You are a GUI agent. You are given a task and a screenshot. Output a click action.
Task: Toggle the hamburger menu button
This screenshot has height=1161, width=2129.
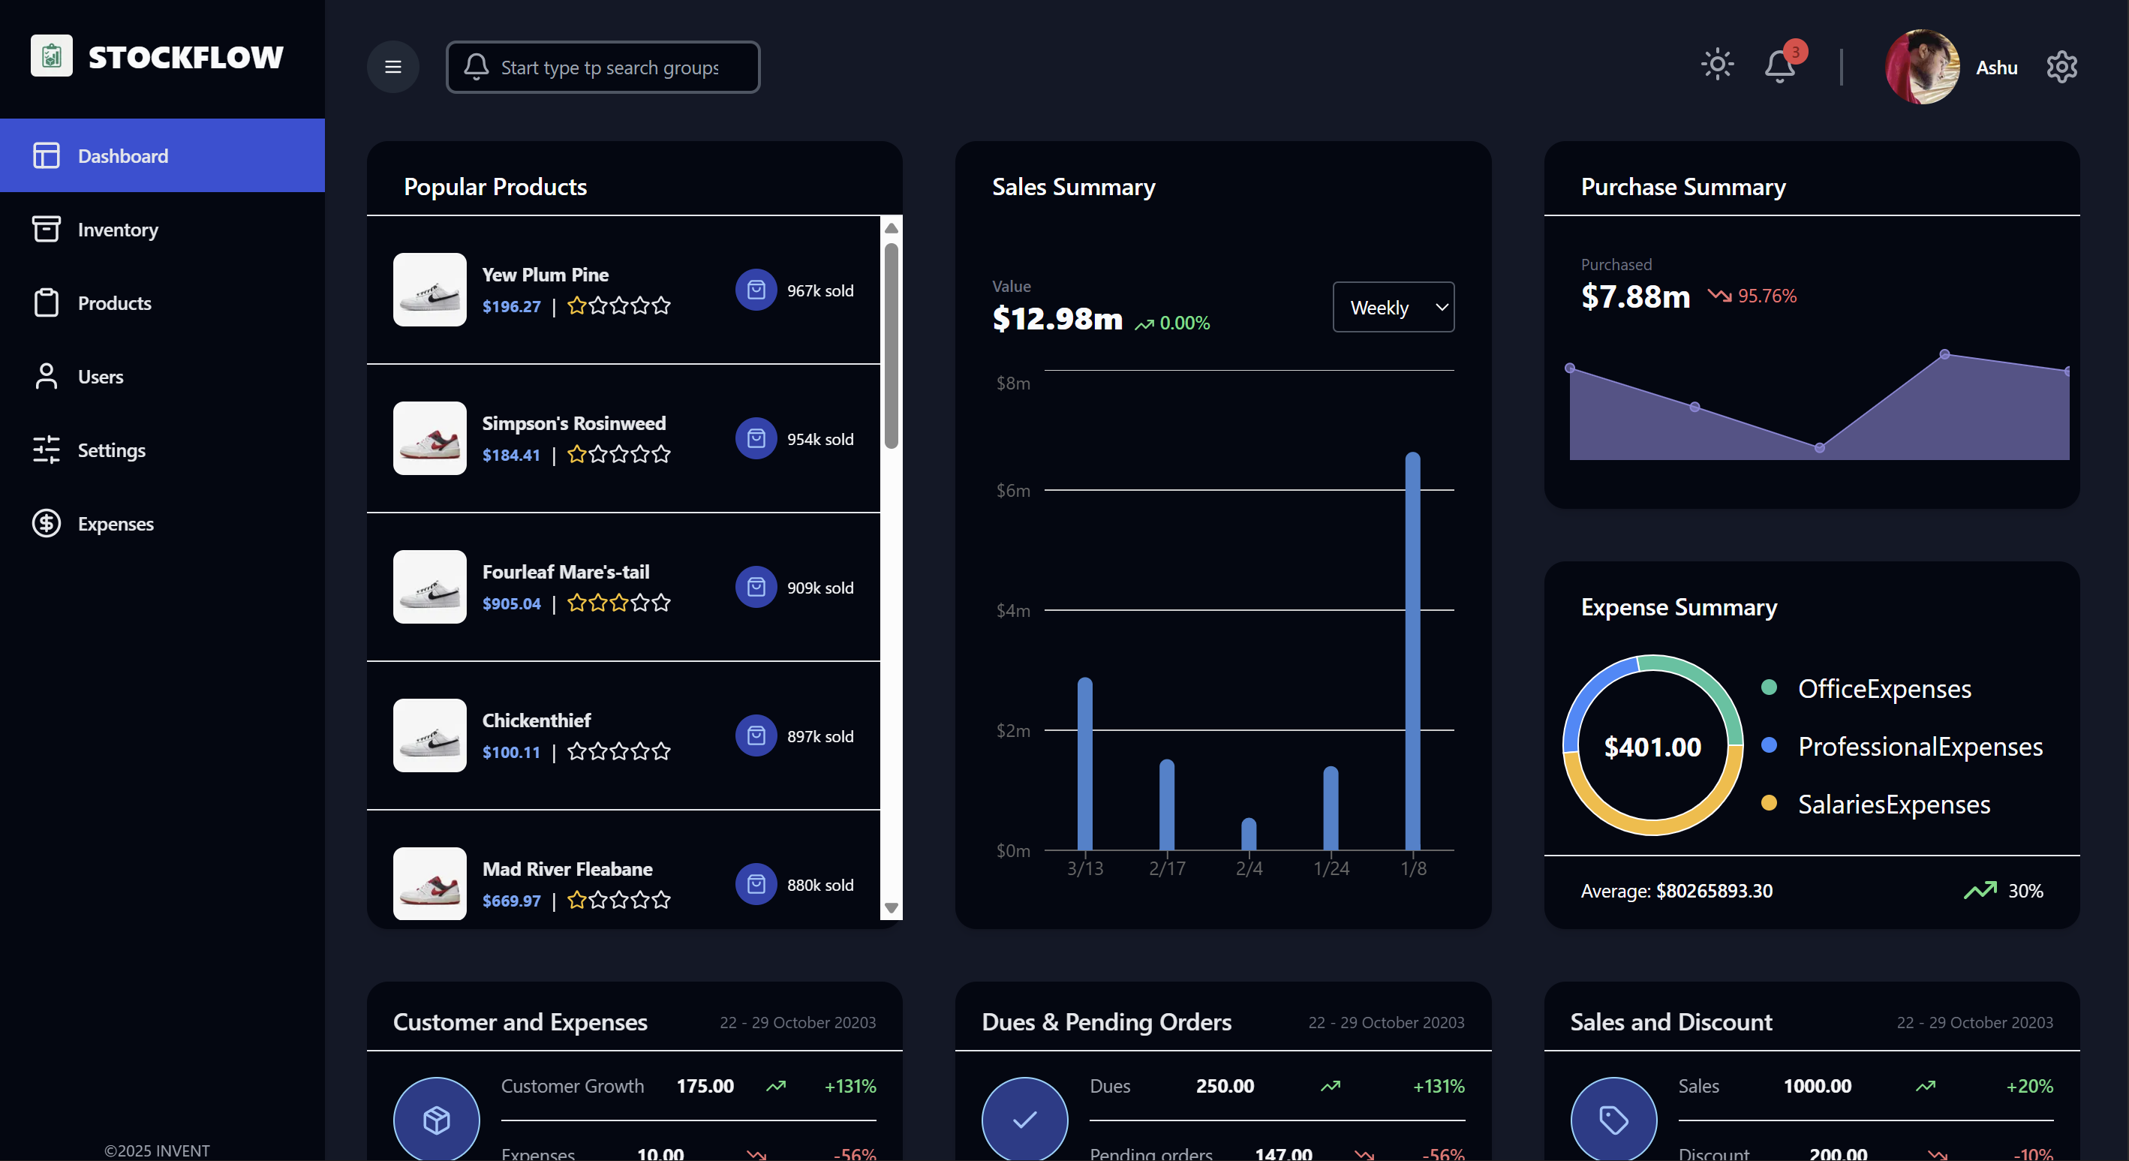pos(392,66)
